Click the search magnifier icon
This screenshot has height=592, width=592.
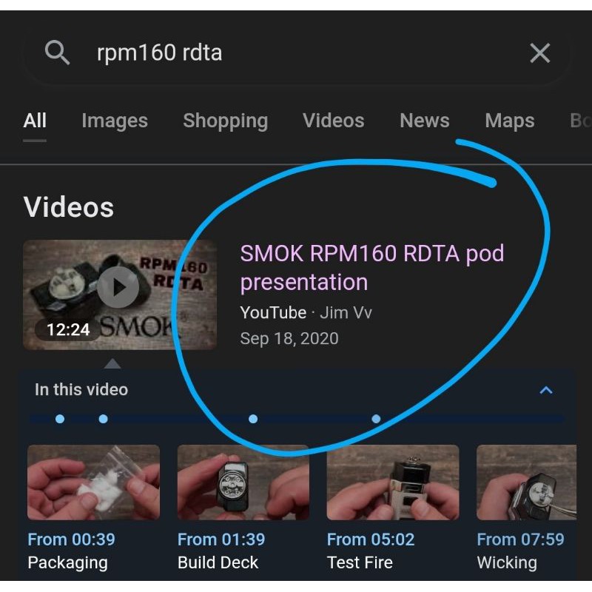tap(57, 53)
